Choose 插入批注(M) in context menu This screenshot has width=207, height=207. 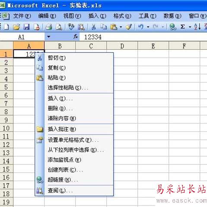[x=74, y=129]
